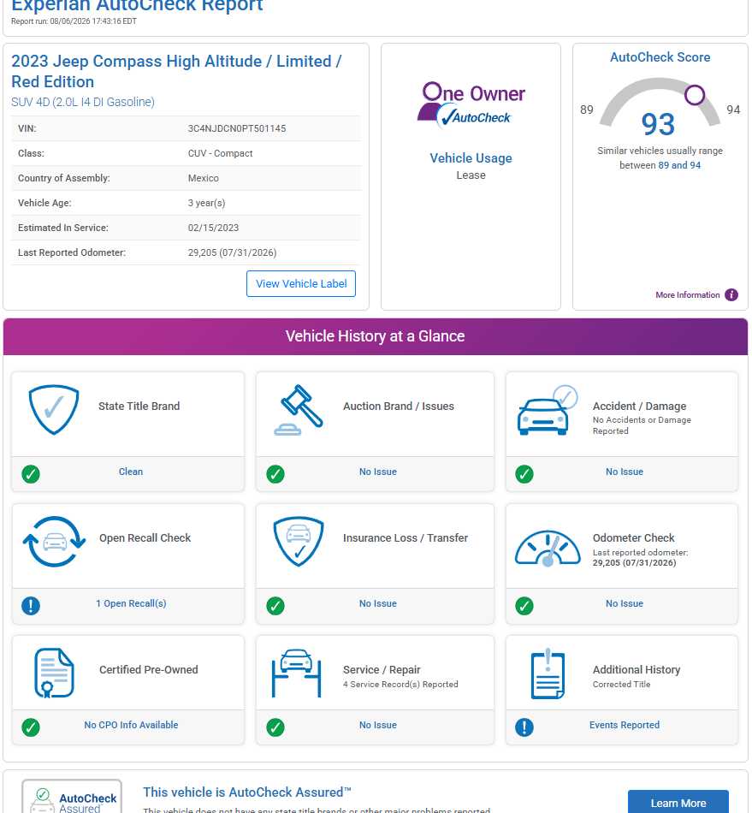Image resolution: width=752 pixels, height=813 pixels.
Task: Click the Similar vehicles usually range text
Action: click(660, 157)
